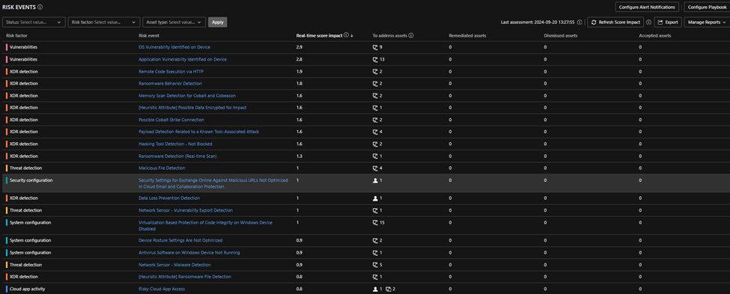Screen dimensions: 730x294
Task: Open the Status filter dropdown
Action: [x=34, y=22]
